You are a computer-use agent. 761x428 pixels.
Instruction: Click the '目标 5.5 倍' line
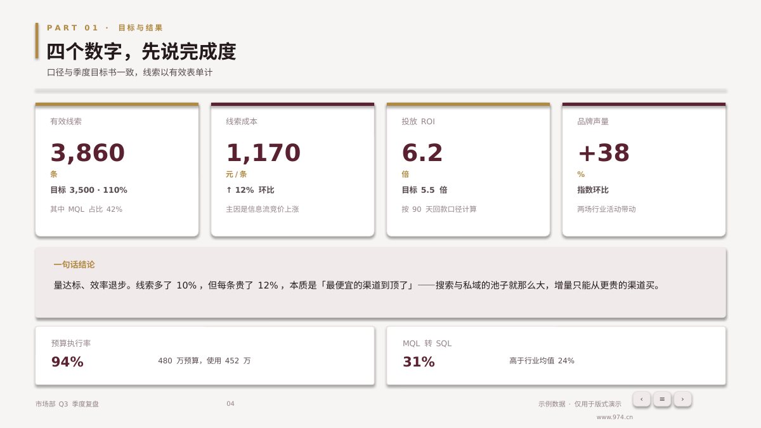tap(424, 190)
